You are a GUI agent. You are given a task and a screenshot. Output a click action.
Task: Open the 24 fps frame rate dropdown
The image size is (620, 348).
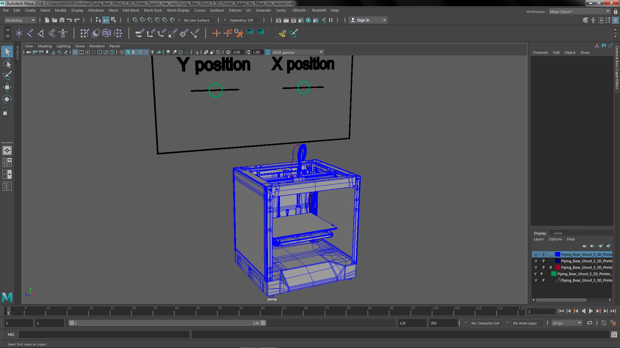click(x=567, y=323)
